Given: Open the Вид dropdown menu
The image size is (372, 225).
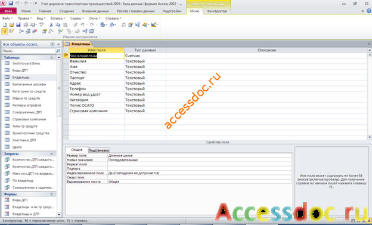Looking at the screenshot, I should tap(41, 19).
